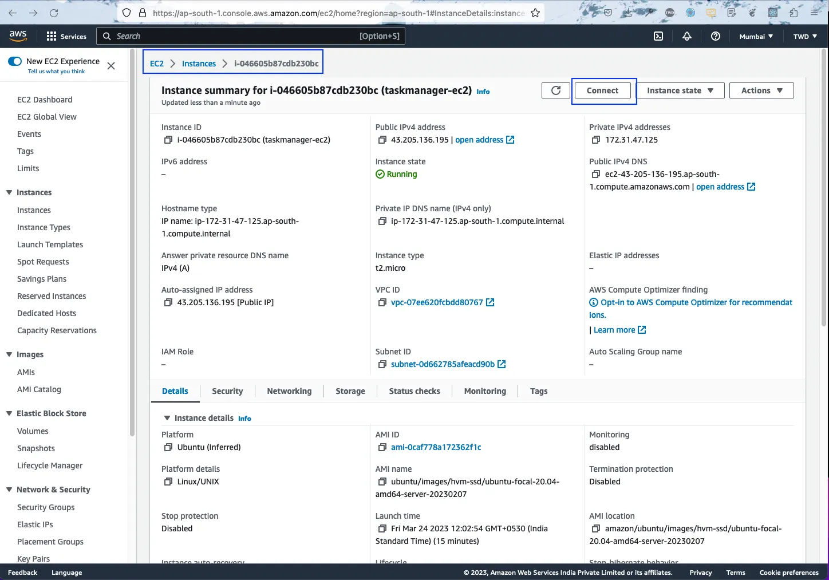829x580 pixels.
Task: Click the Instances breadcrumb link
Action: point(199,64)
